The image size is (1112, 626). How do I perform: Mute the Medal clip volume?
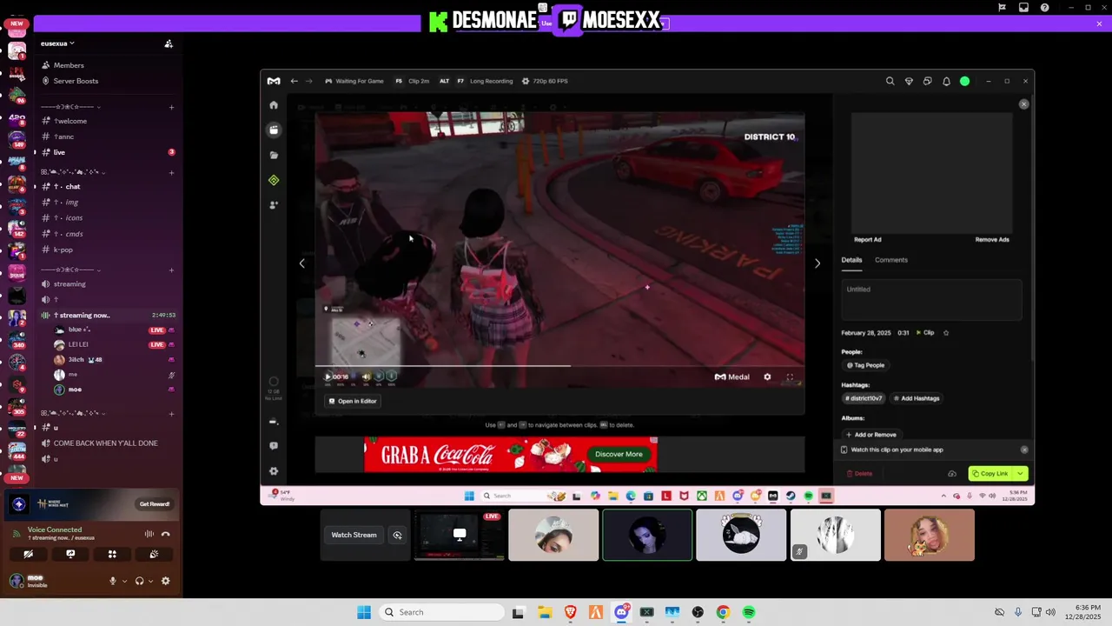click(x=366, y=376)
